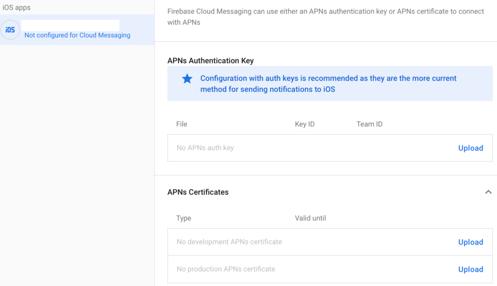
Task: Click the blue star recommendation icon
Action: tap(187, 79)
